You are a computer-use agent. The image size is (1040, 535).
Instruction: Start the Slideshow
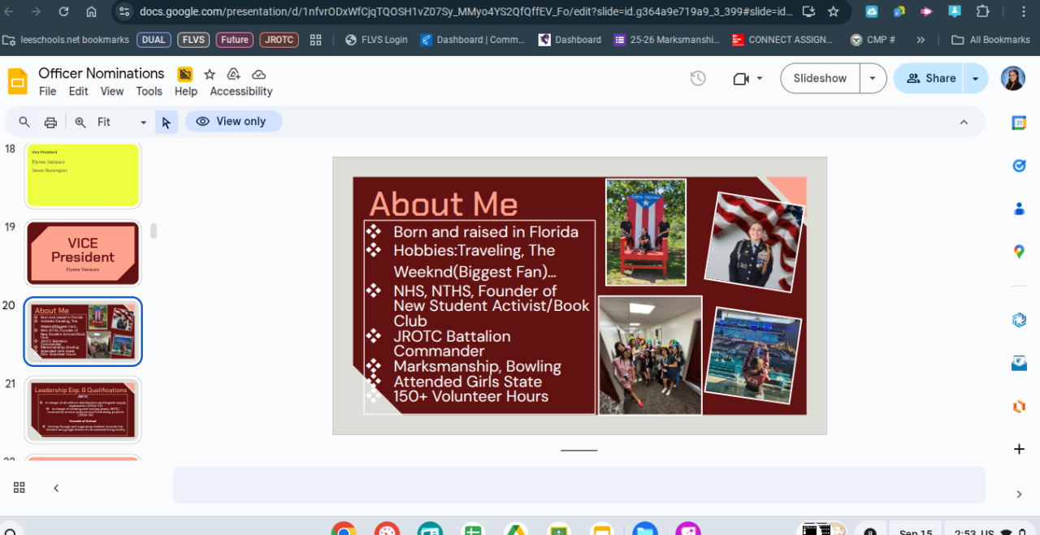point(820,79)
